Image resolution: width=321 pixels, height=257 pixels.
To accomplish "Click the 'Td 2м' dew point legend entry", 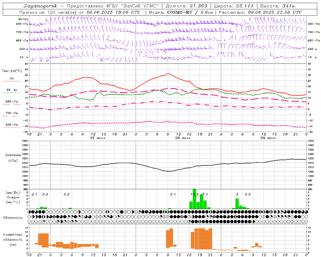I will tap(12, 90).
